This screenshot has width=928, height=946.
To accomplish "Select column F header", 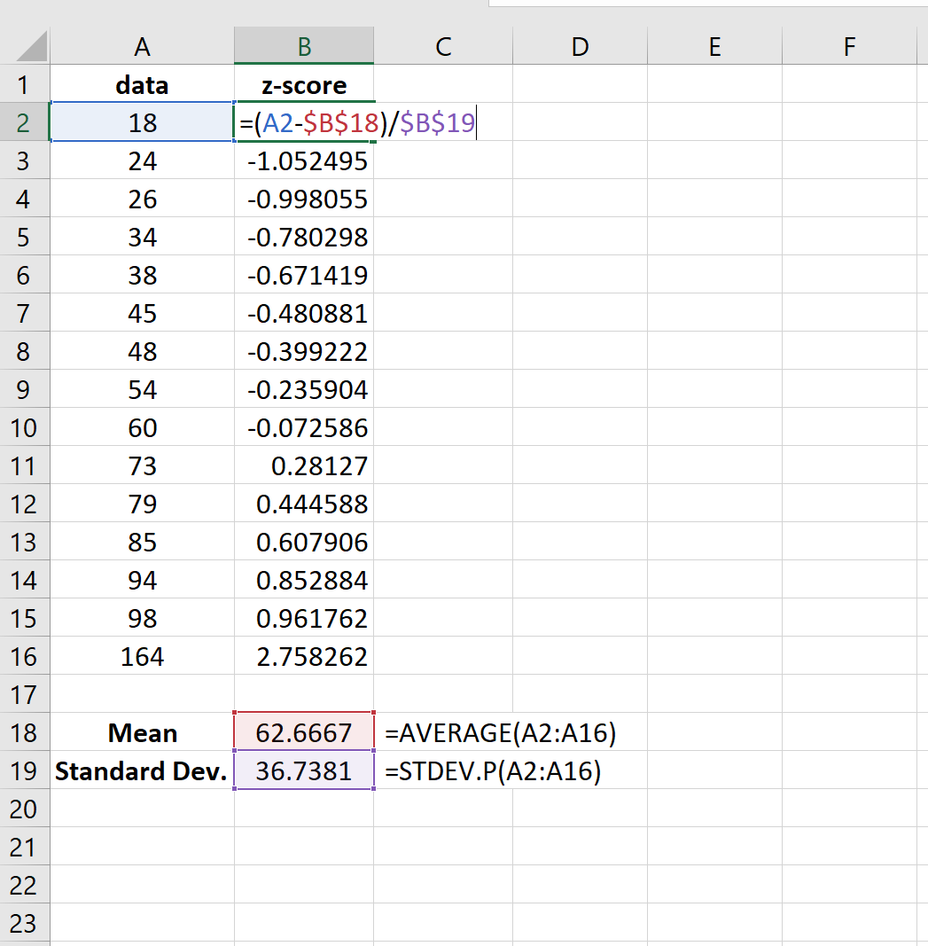I will 849,46.
